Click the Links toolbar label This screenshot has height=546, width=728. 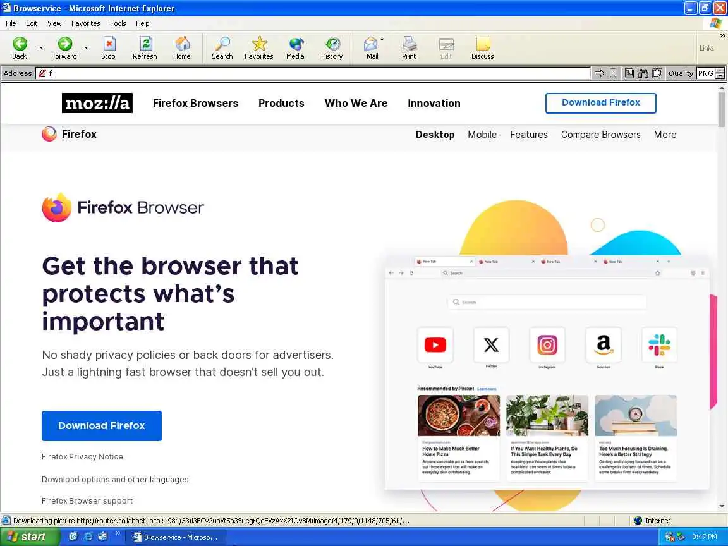[707, 48]
